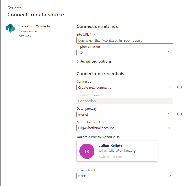Click the Julian Kellett account name
The height and width of the screenshot is (186, 186).
pyautogui.click(x=110, y=146)
